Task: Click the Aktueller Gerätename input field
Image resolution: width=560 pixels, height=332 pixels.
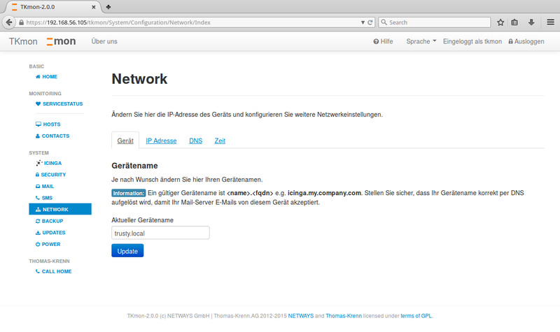Action: pyautogui.click(x=160, y=233)
